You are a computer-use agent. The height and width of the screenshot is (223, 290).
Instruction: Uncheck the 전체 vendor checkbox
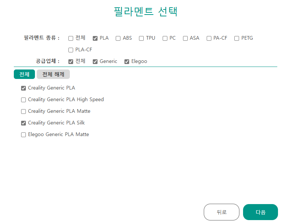(x=71, y=61)
